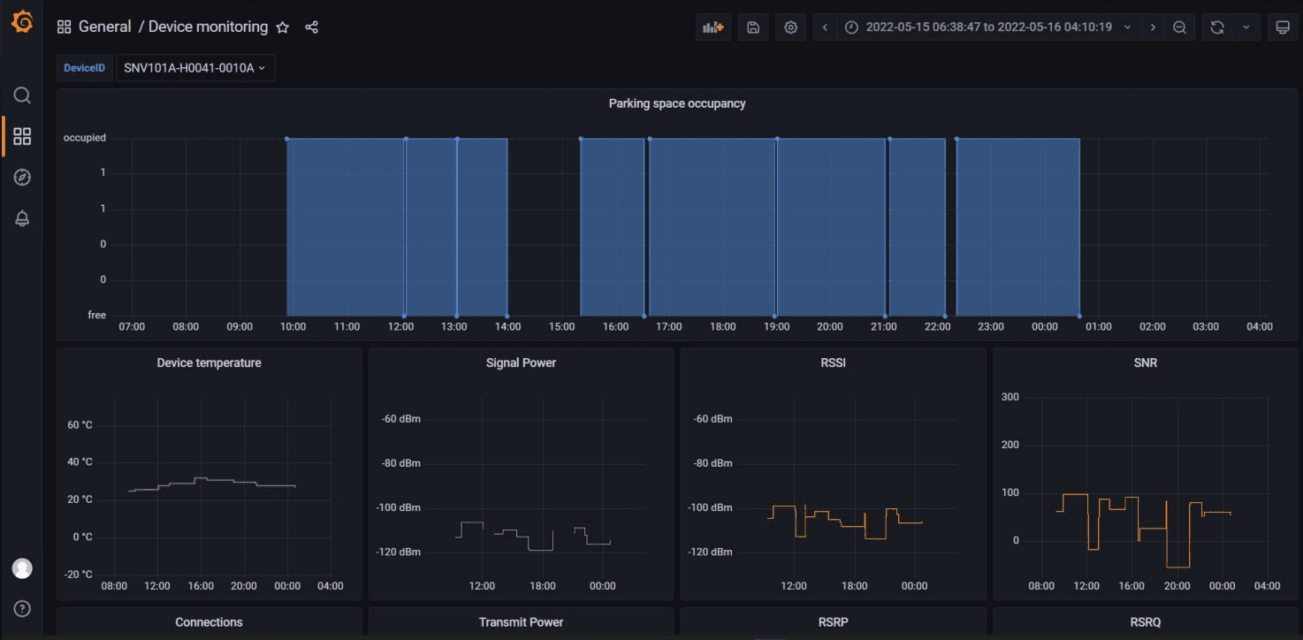Open Alerting via the bell icon
This screenshot has width=1303, height=640.
(x=22, y=218)
